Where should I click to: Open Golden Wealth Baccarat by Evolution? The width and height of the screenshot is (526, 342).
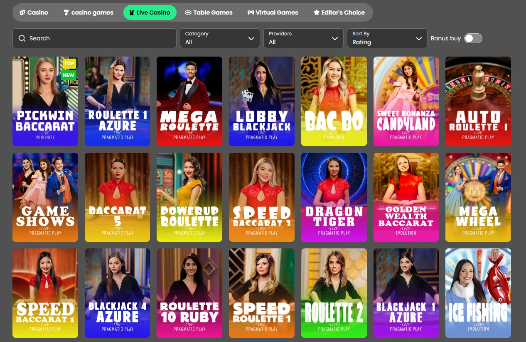tap(406, 197)
